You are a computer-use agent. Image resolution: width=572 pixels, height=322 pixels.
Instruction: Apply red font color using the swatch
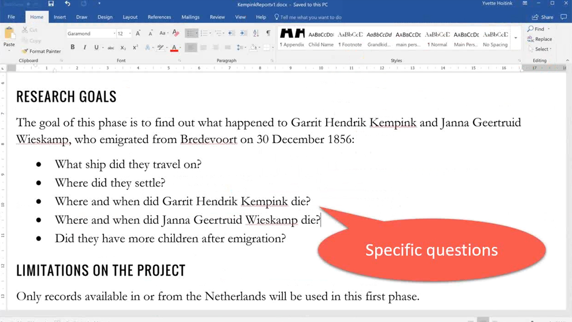[174, 47]
